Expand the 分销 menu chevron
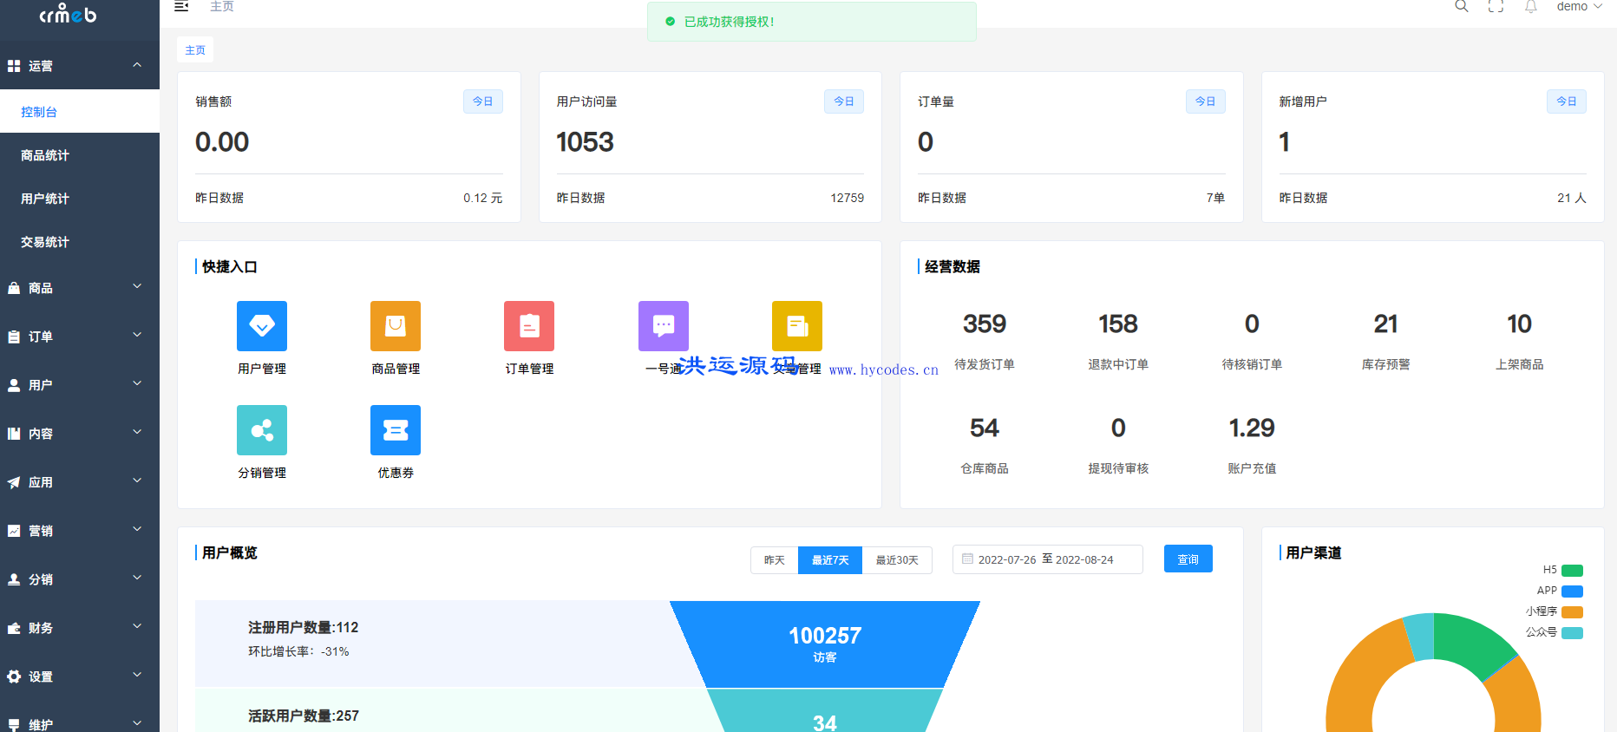Viewport: 1617px width, 732px height. tap(137, 578)
